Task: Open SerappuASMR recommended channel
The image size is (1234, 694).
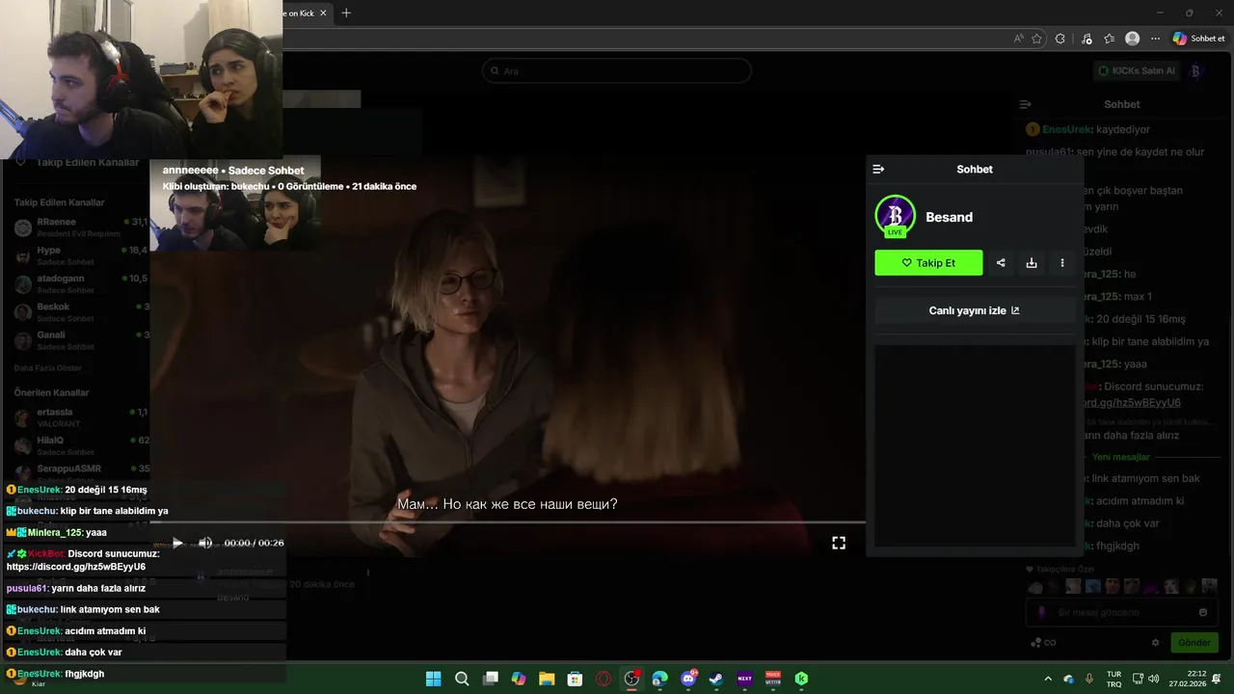Action: (x=81, y=473)
